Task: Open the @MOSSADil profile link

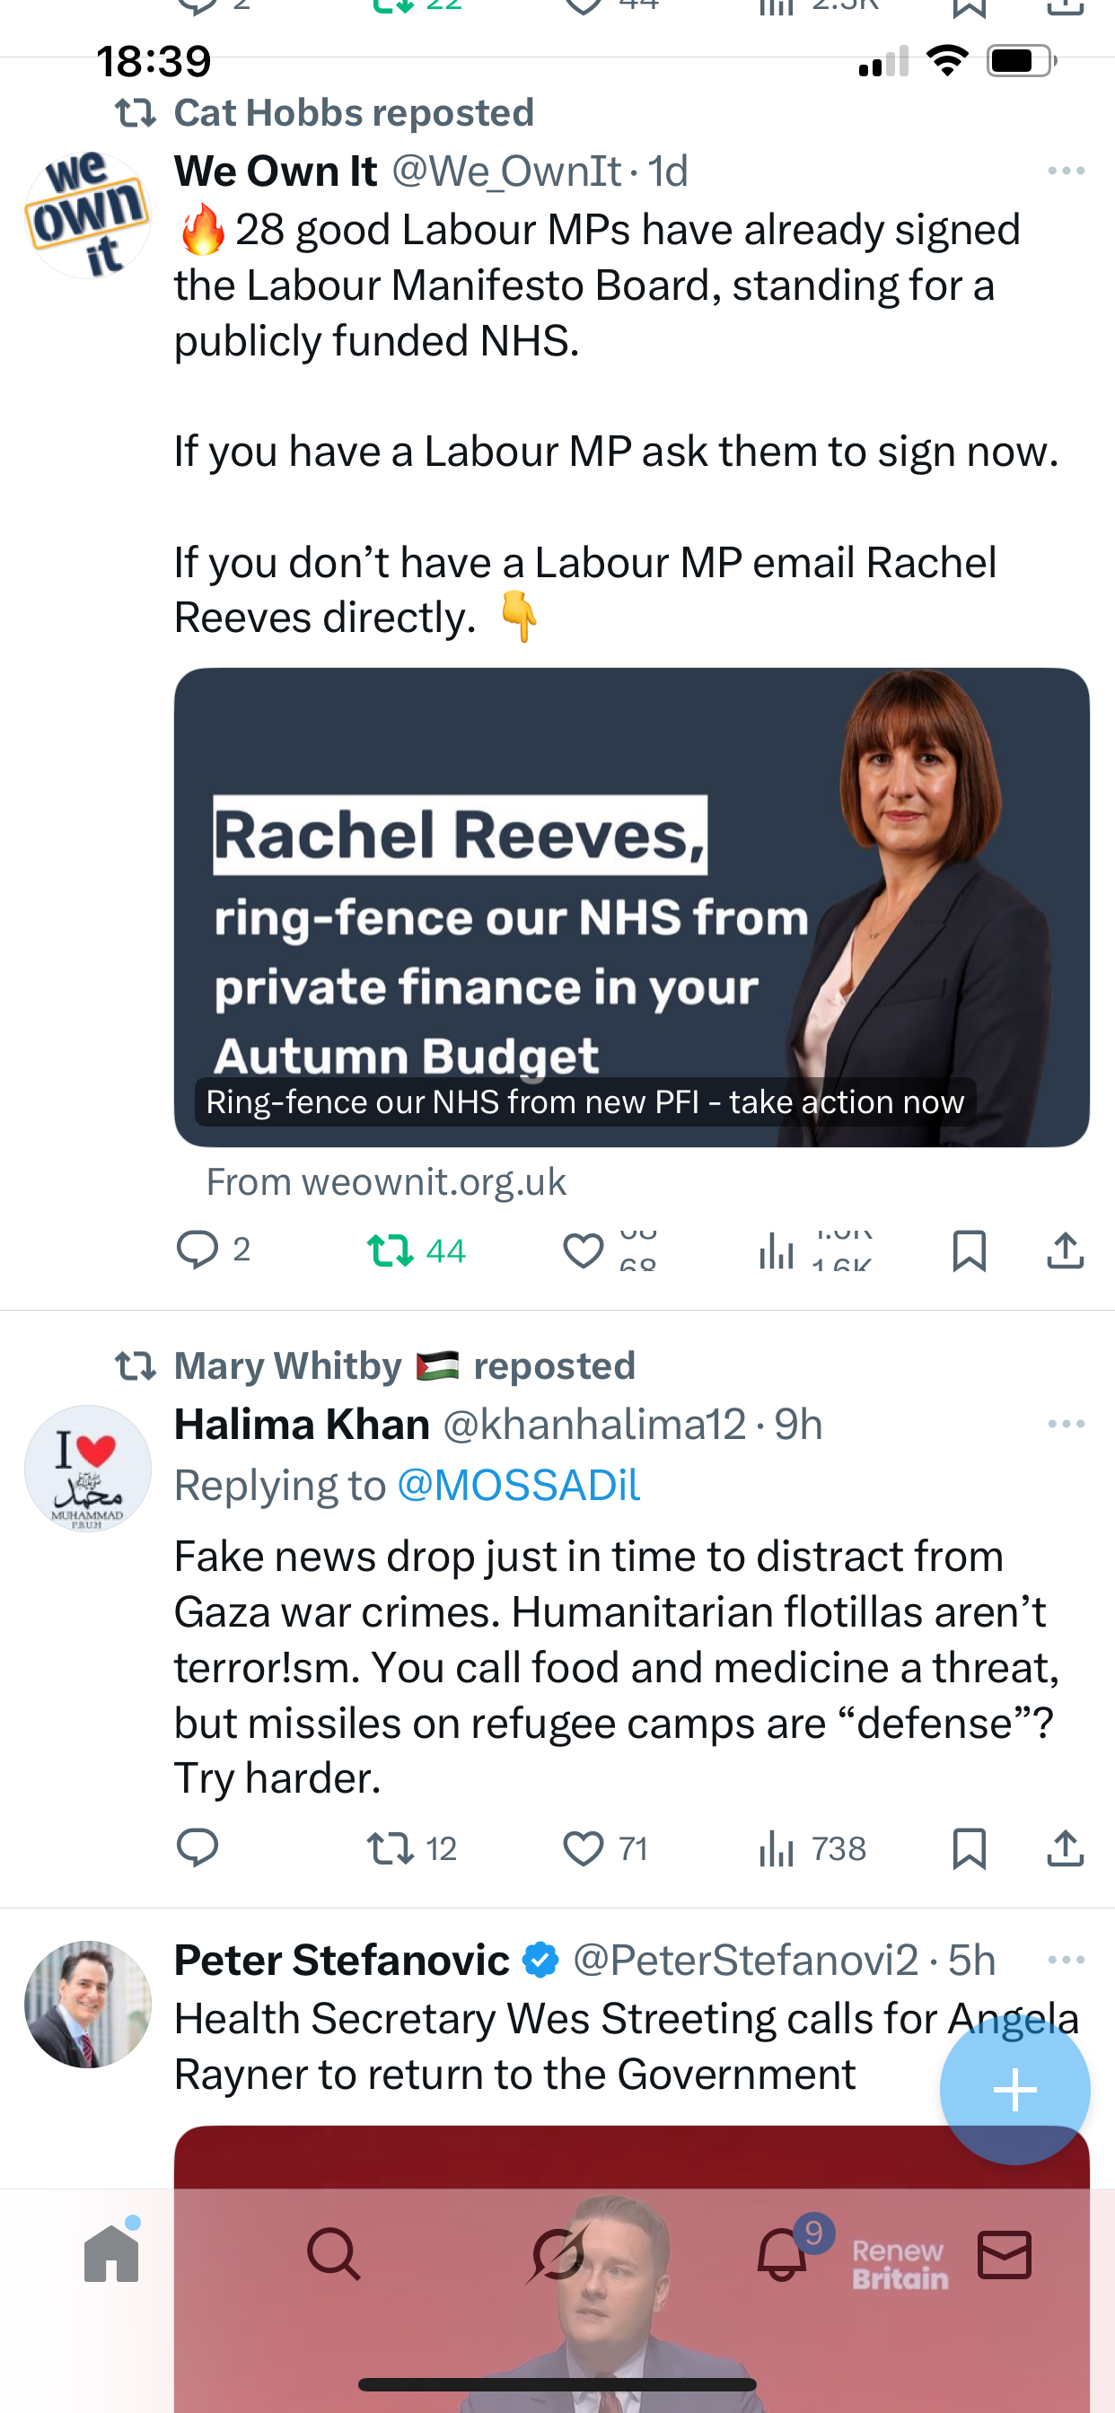Action: pyautogui.click(x=518, y=1486)
